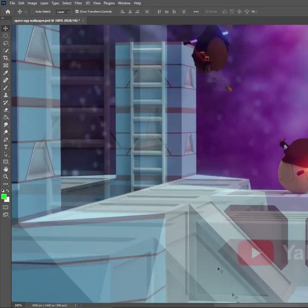The width and height of the screenshot is (308, 308).
Task: Open the Plugins menu
Action: 109,3
